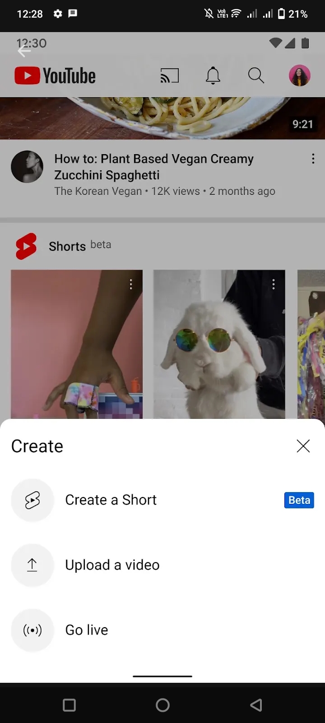
Task: Select Go live option
Action: 162,630
